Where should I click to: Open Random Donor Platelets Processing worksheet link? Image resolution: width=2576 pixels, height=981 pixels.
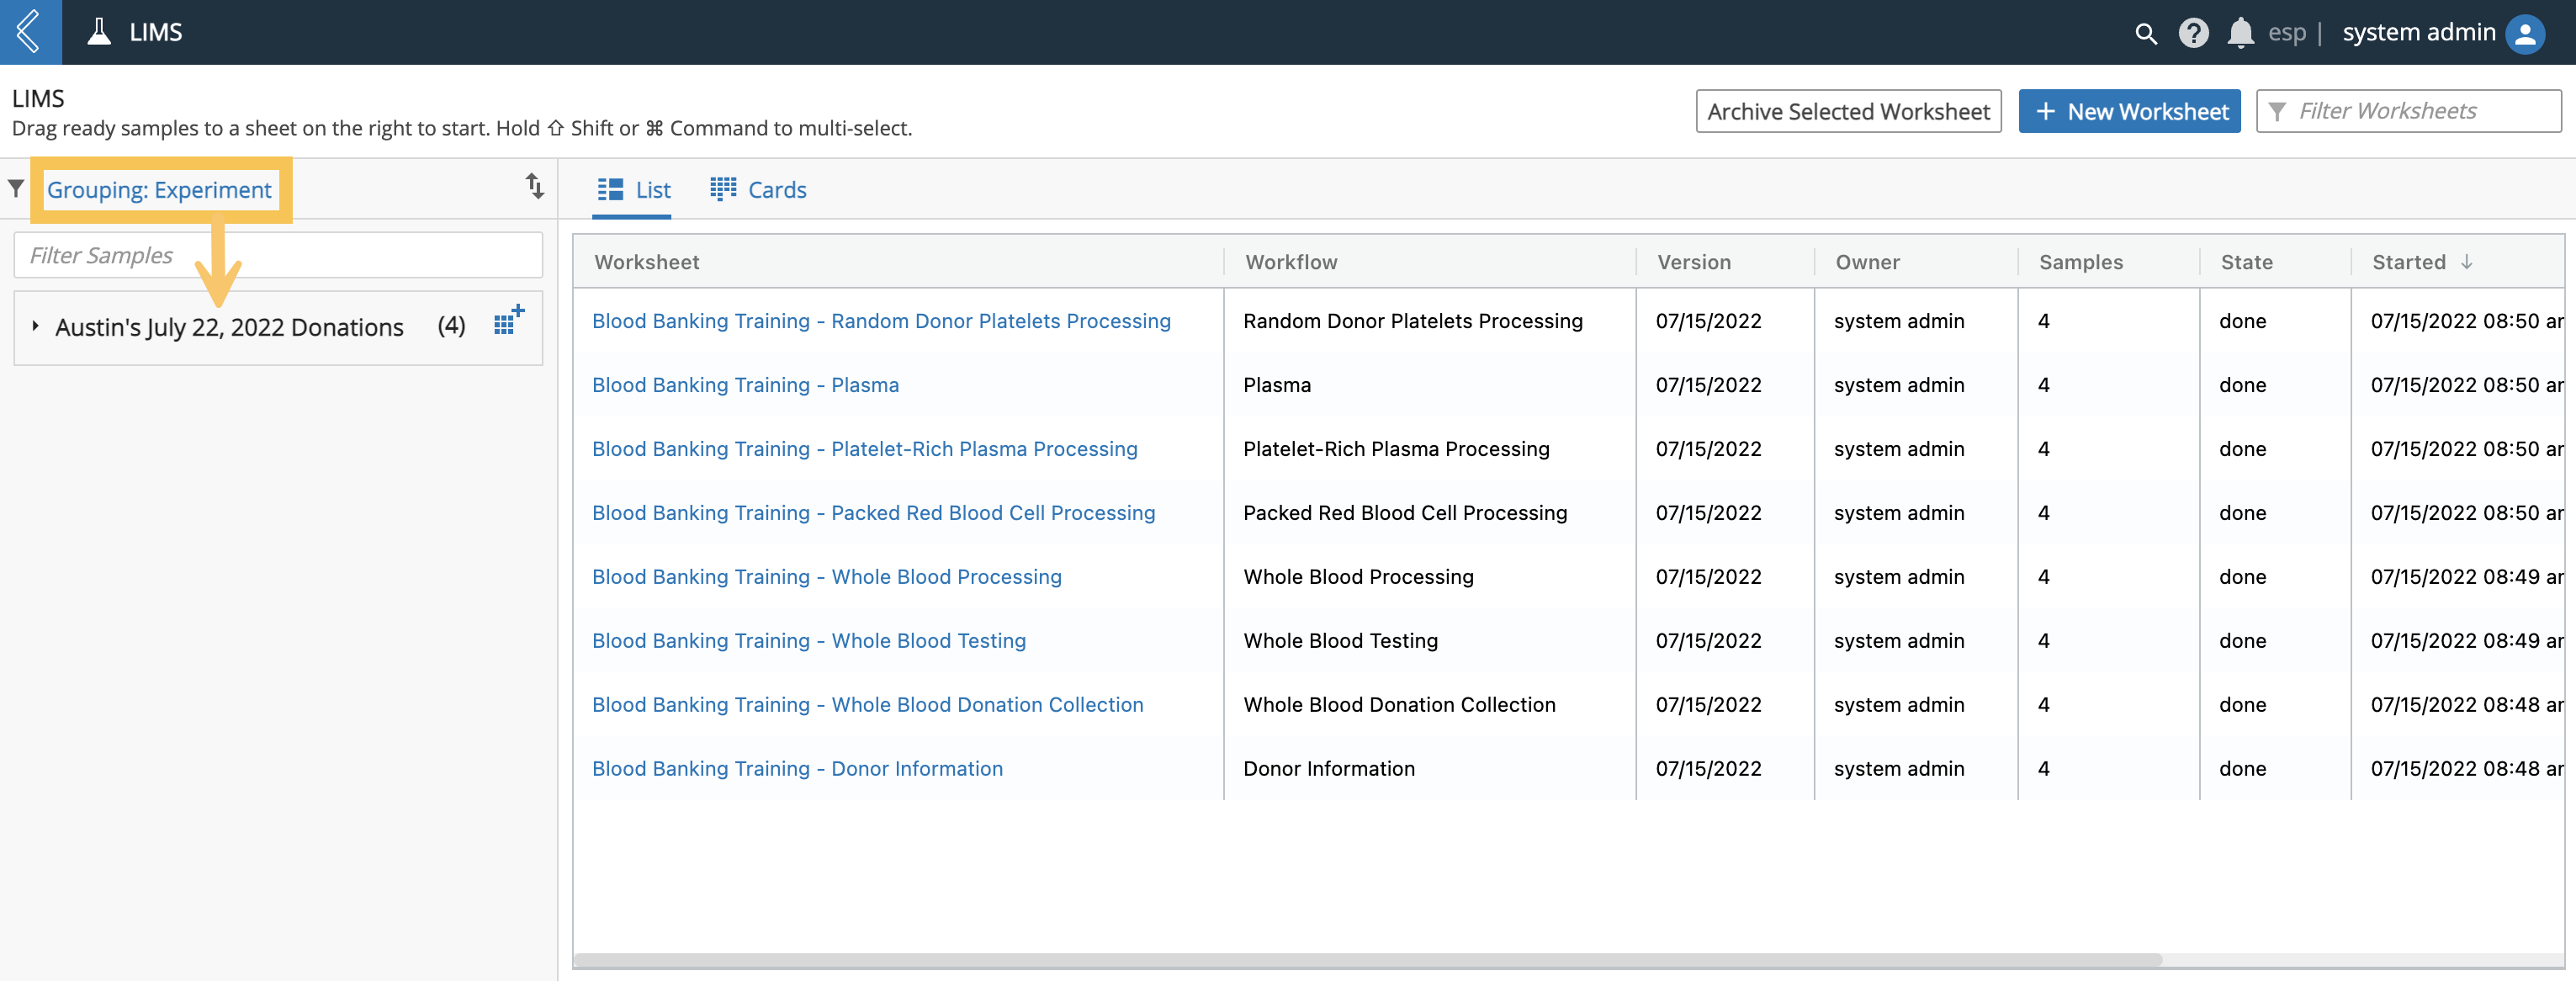[881, 321]
